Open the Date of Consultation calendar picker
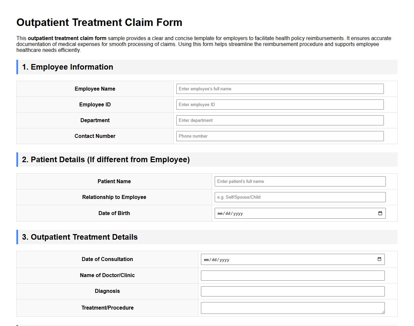The width and height of the screenshot is (414, 326). pos(379,259)
